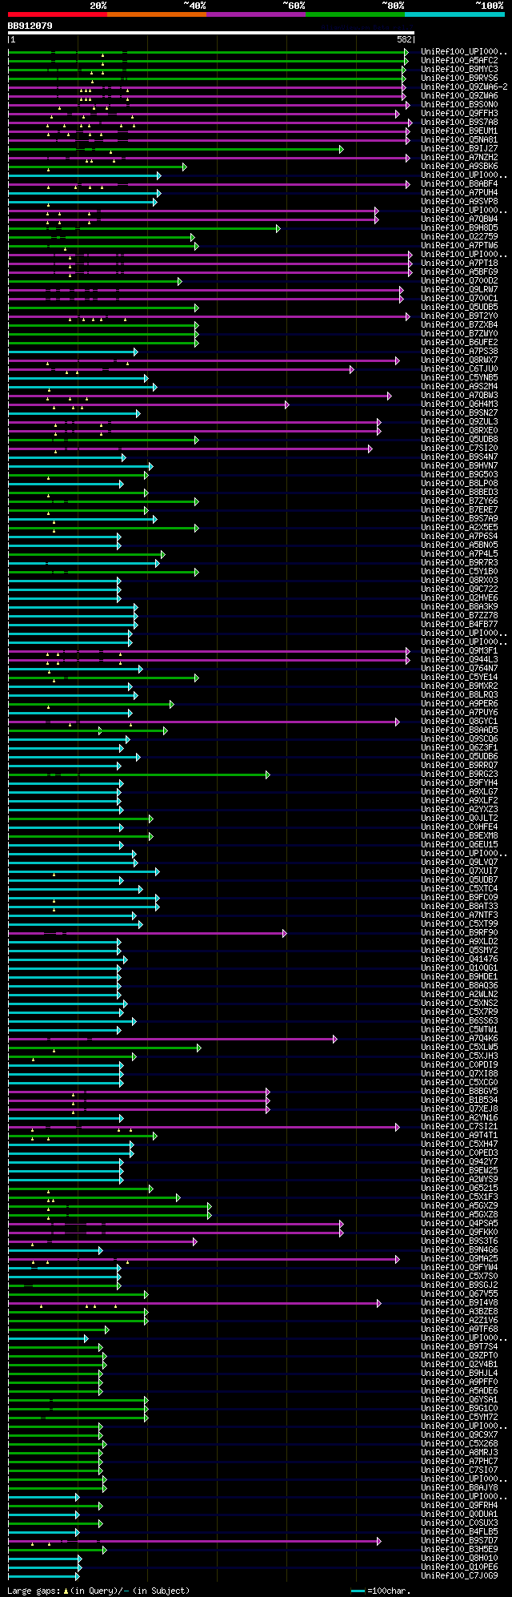The height and width of the screenshot is (1597, 512).
Task: Open hit UniRef100_C6TJU0
Action: pyautogui.click(x=459, y=368)
